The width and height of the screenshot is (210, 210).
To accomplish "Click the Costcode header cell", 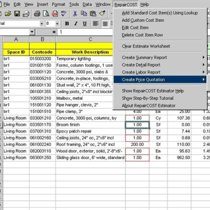I will point(42,52).
